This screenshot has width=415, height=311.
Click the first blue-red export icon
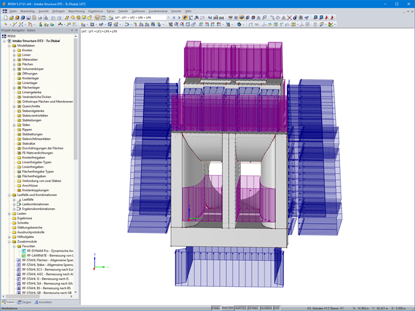316,18
